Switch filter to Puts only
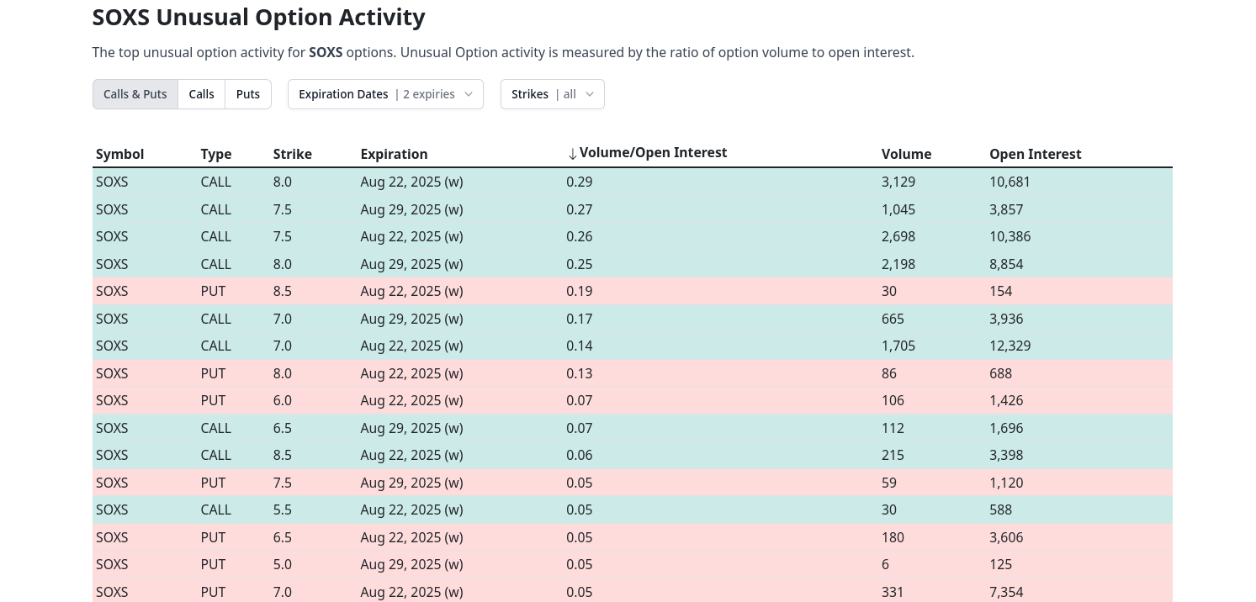The height and width of the screenshot is (602, 1256). 248,94
